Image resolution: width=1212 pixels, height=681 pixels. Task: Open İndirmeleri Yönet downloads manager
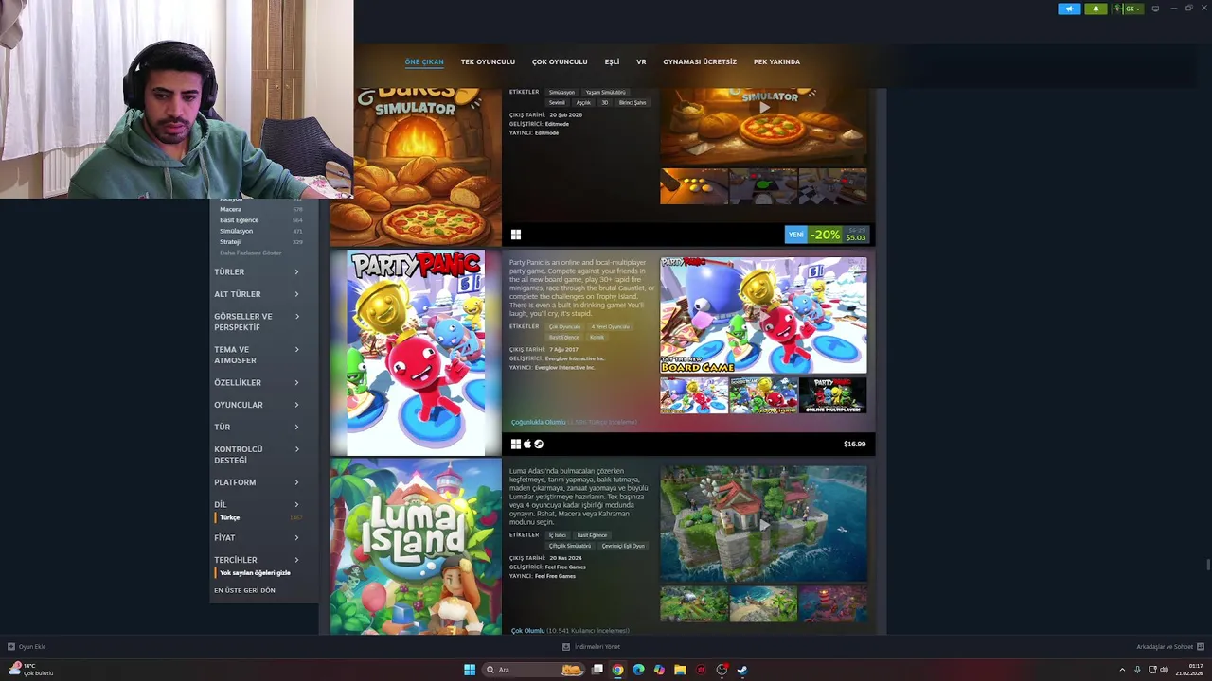pos(592,647)
